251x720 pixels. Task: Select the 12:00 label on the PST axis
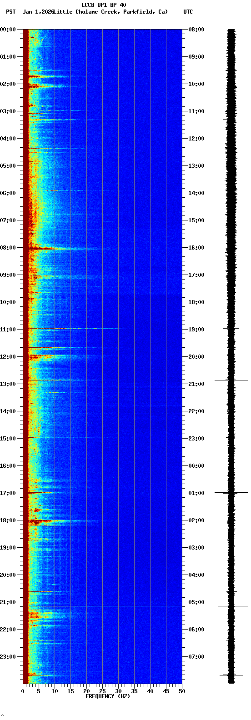(8, 357)
